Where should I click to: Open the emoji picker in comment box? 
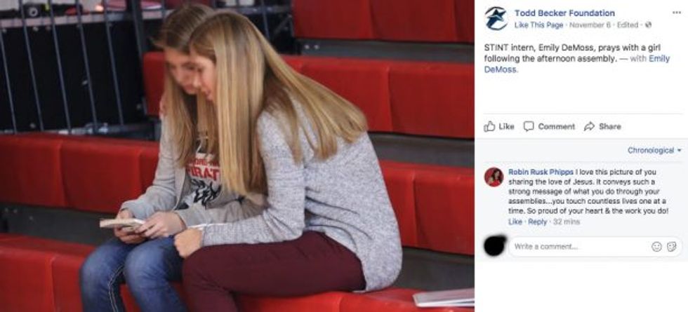point(656,247)
